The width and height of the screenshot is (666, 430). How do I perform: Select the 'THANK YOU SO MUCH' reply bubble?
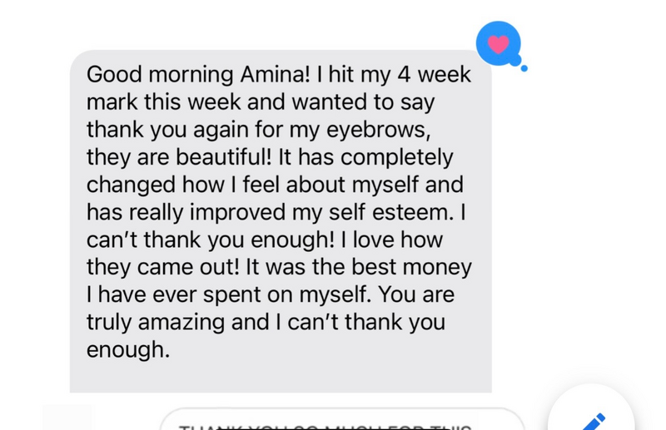342,419
